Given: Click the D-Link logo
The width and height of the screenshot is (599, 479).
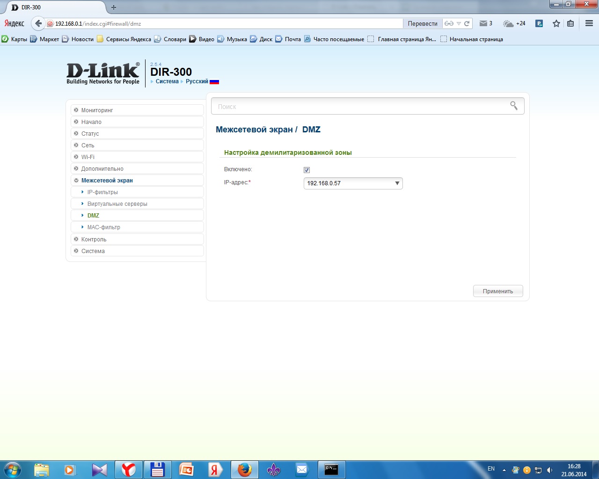Looking at the screenshot, I should [103, 73].
